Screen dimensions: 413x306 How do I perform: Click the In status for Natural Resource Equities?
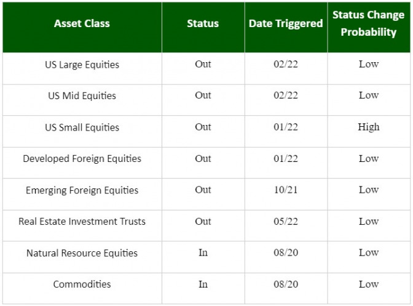203,252
